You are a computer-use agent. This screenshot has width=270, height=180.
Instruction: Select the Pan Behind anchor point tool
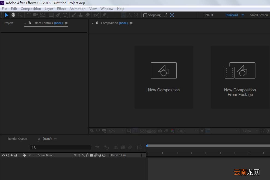(43, 15)
